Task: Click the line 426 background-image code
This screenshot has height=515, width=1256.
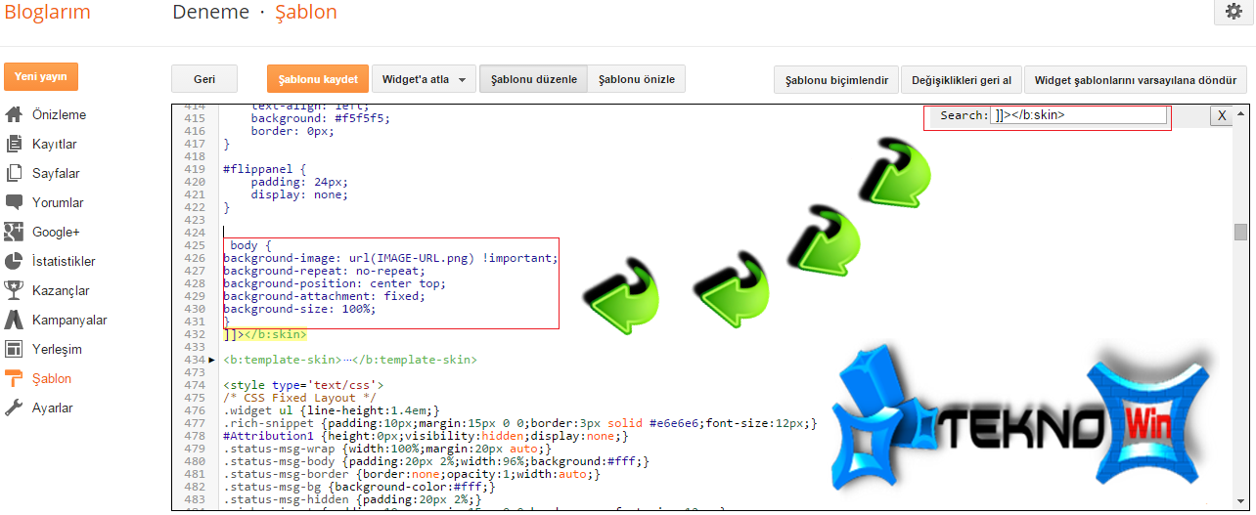Action: (x=390, y=258)
